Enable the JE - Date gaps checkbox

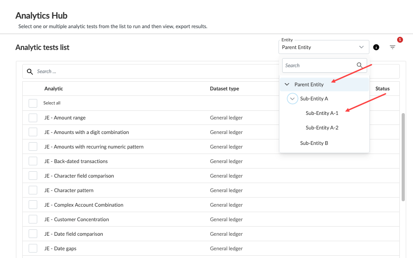point(33,248)
